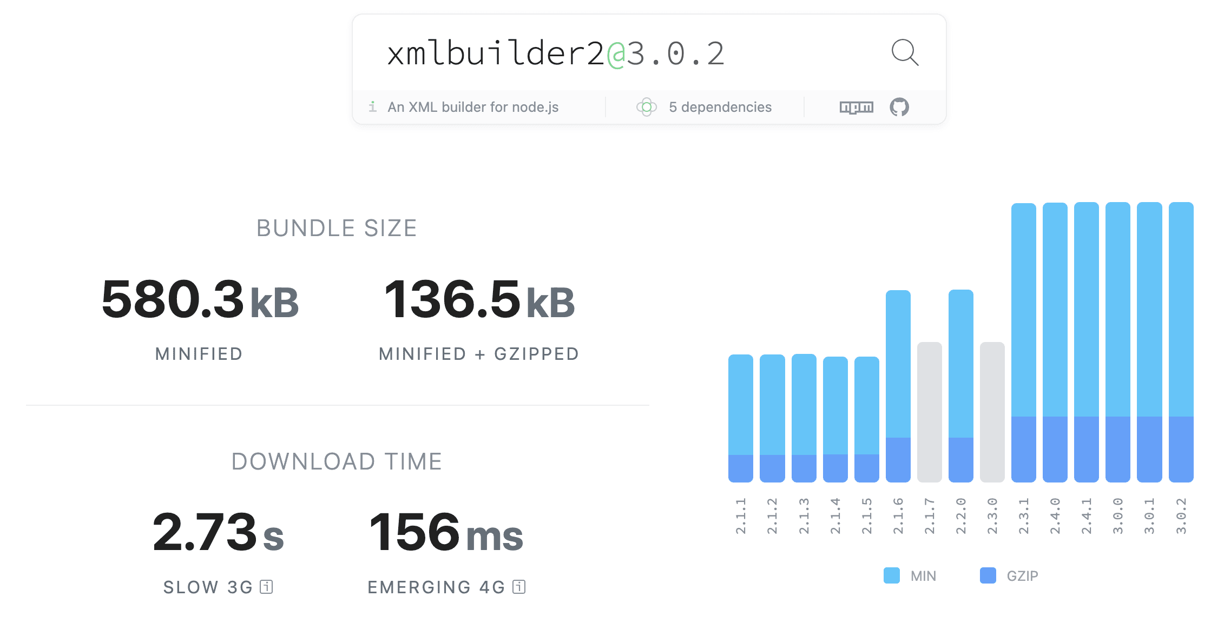This screenshot has height=630, width=1224.
Task: Click the EMERGING 4G label
Action: pos(436,587)
